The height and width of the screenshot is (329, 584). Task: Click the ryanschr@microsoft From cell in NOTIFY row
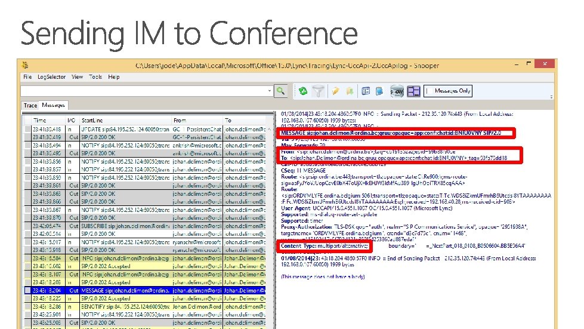(197, 242)
